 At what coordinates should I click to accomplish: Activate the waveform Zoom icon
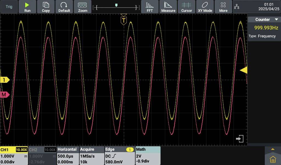click(82, 7)
